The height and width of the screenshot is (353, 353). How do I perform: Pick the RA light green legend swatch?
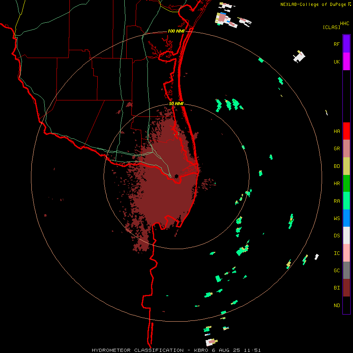click(x=346, y=201)
